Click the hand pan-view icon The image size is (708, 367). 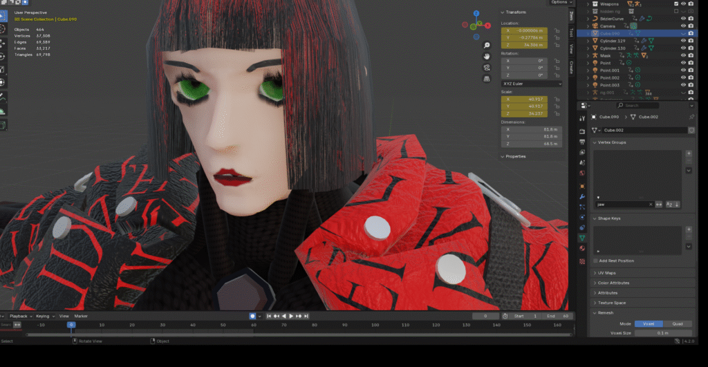(x=487, y=55)
